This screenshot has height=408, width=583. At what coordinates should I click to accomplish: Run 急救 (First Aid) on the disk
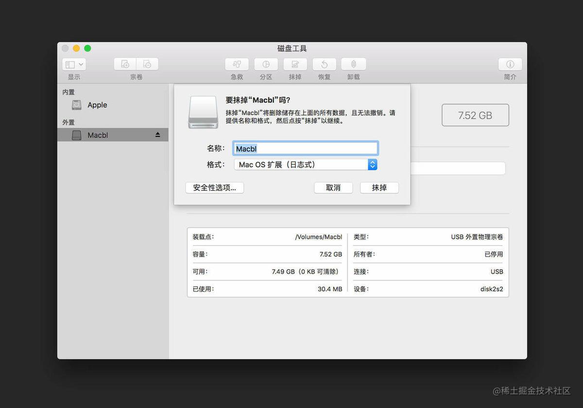[237, 67]
